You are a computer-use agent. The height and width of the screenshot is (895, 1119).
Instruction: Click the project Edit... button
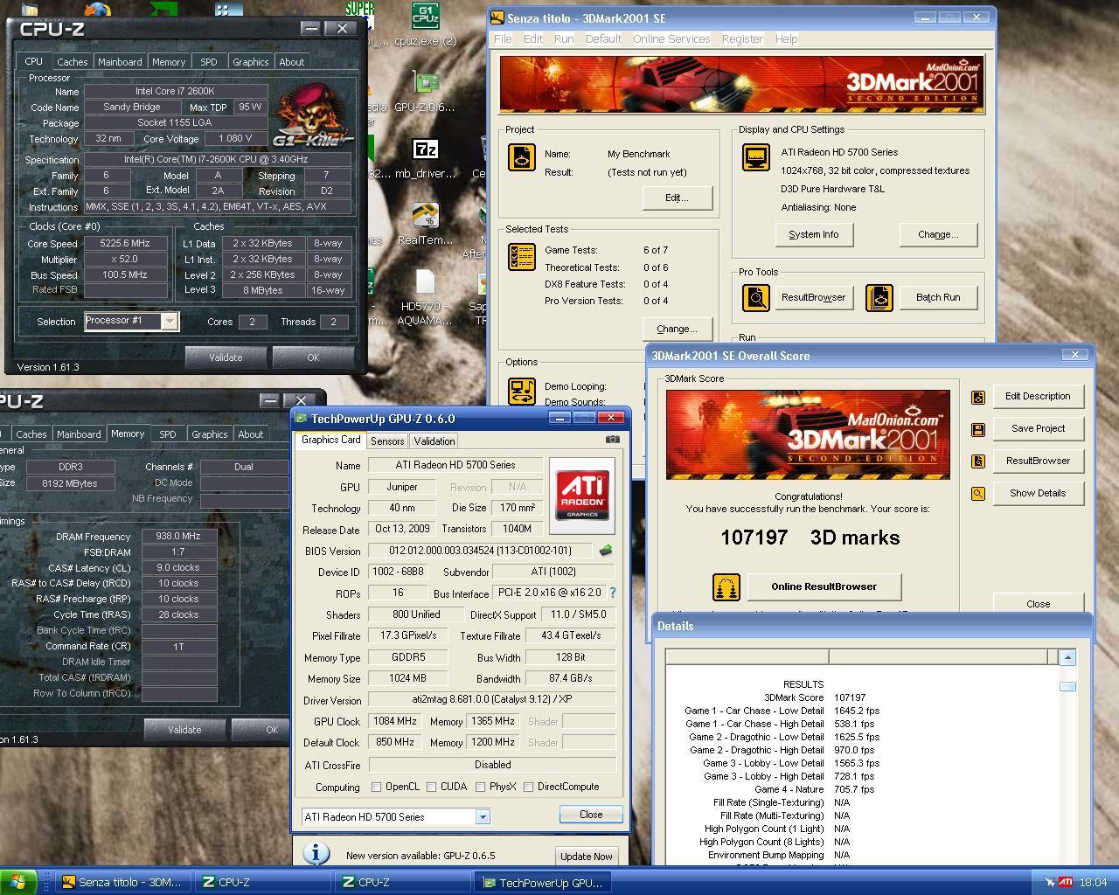click(678, 198)
